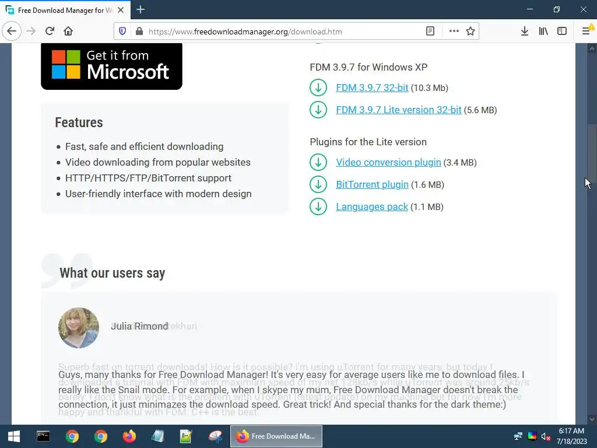
Task: Click 'Fast, safe and efficient downloading' bullet
Action: click(145, 146)
